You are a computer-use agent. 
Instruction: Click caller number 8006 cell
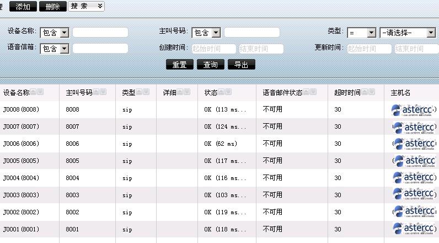pos(72,144)
